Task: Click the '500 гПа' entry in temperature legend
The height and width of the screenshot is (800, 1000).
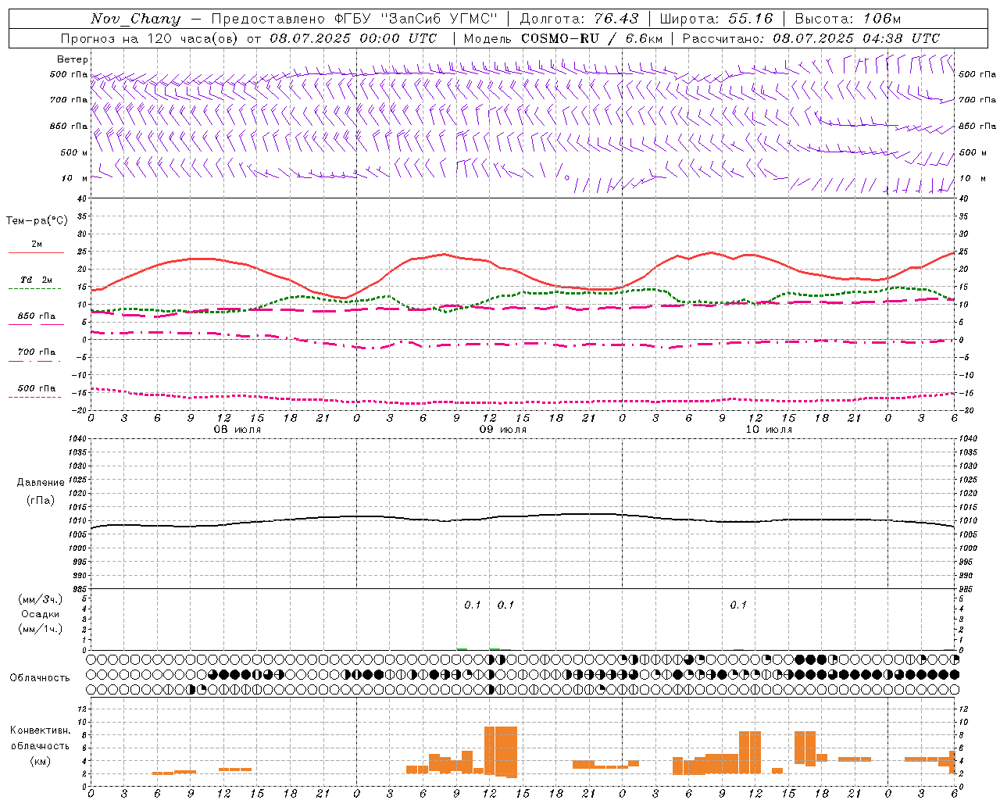Action: click(x=36, y=388)
